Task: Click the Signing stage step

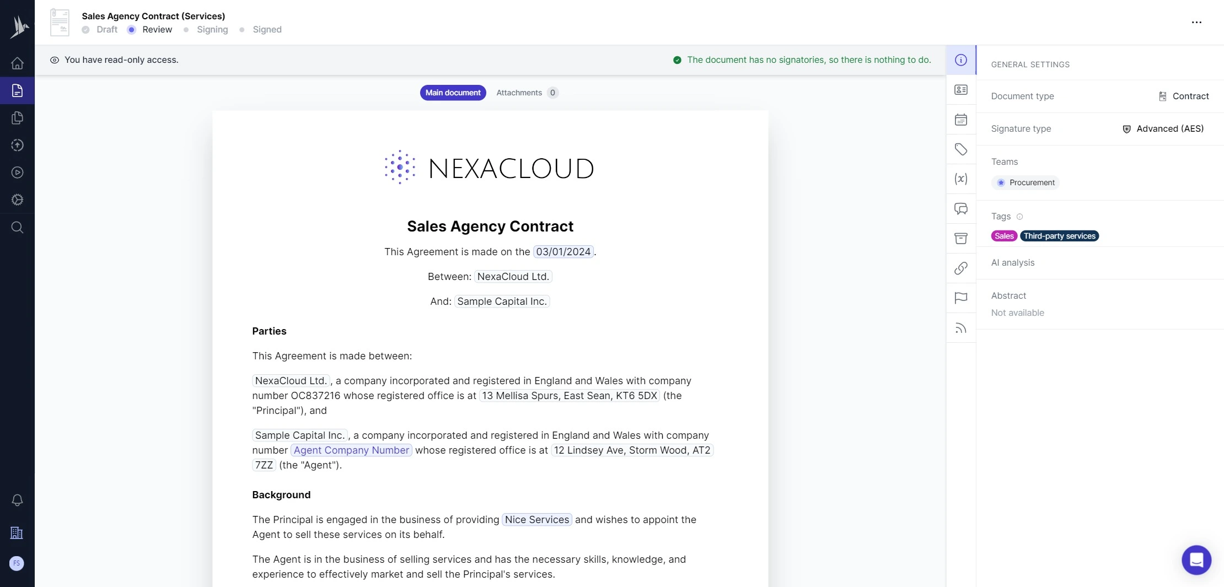Action: click(206, 30)
